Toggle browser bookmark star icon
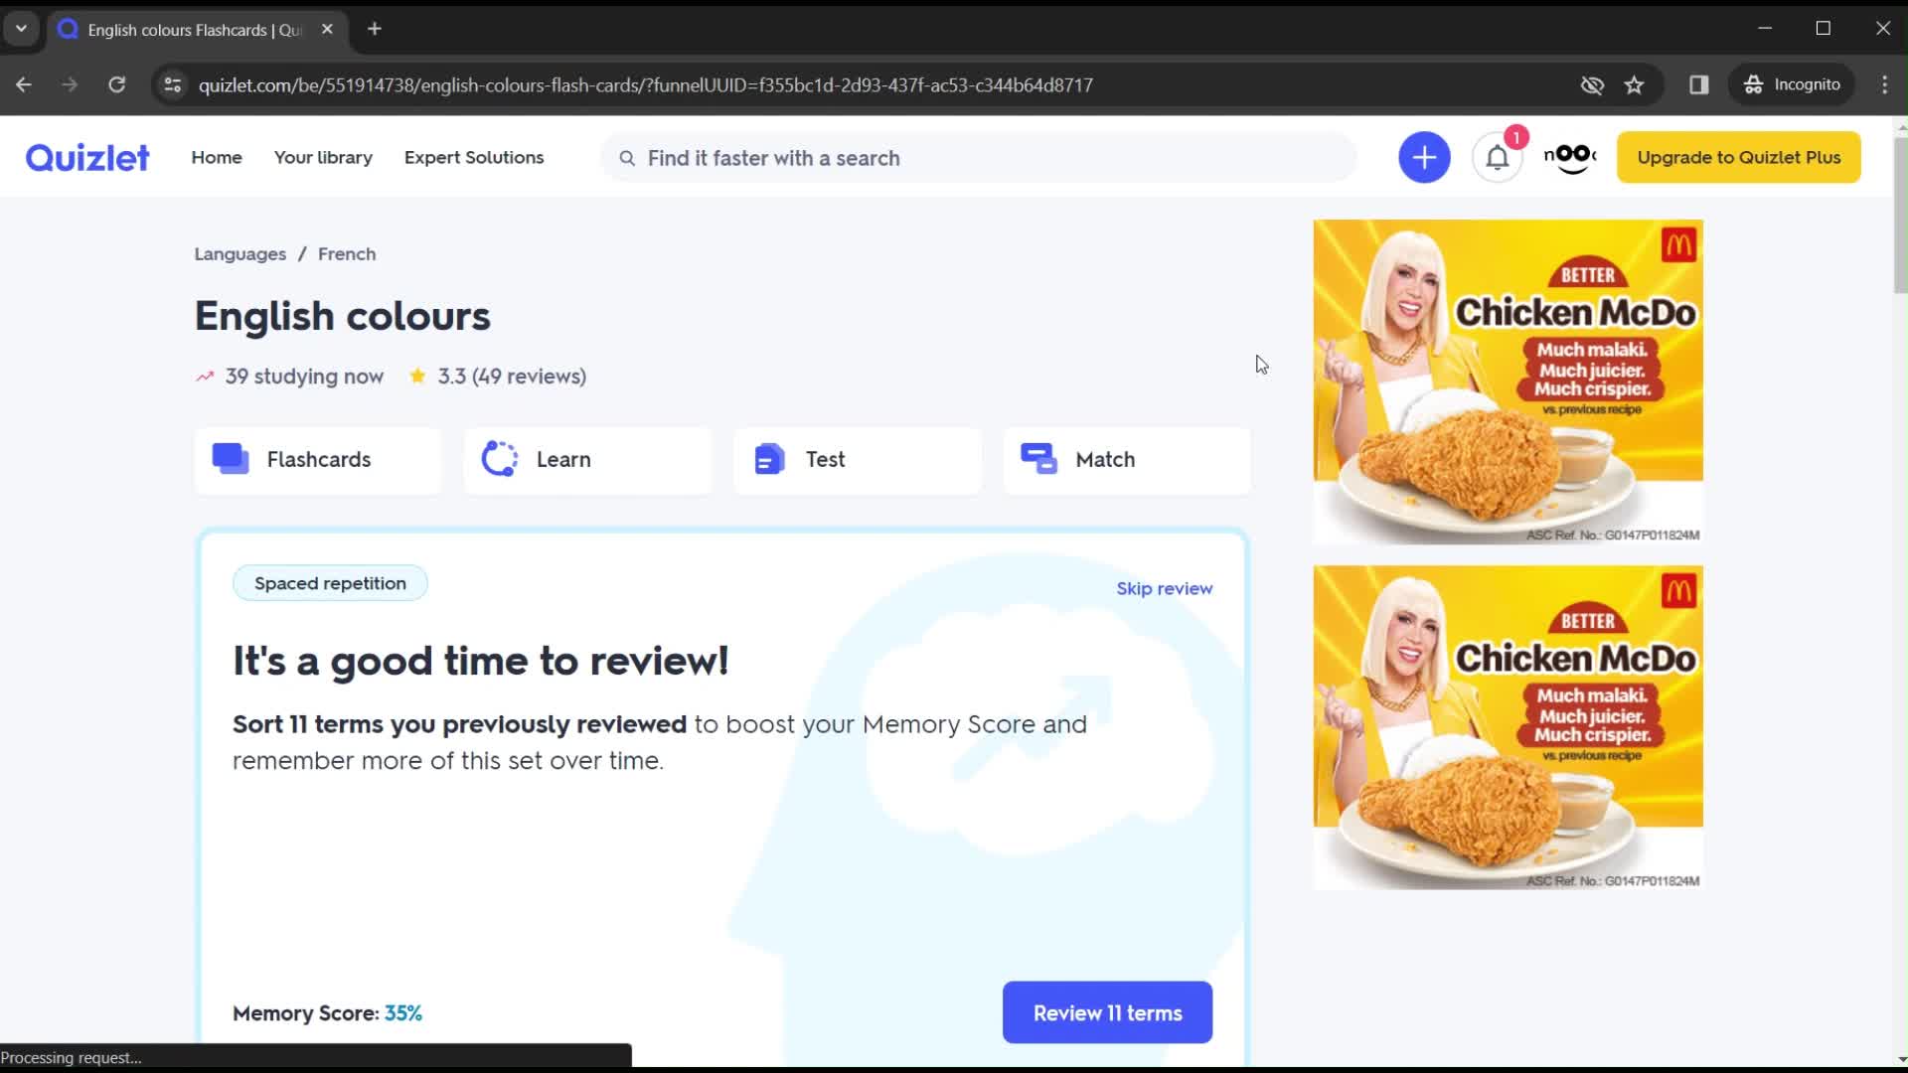 click(x=1636, y=83)
